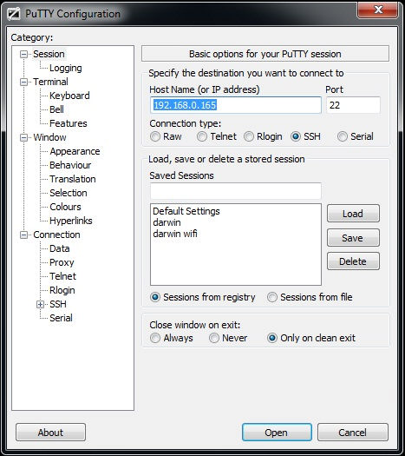
Task: Click Open to start the connection
Action: (x=277, y=433)
